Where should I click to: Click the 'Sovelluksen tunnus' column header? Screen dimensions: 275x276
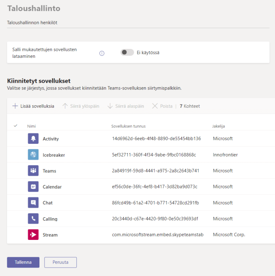(x=128, y=126)
